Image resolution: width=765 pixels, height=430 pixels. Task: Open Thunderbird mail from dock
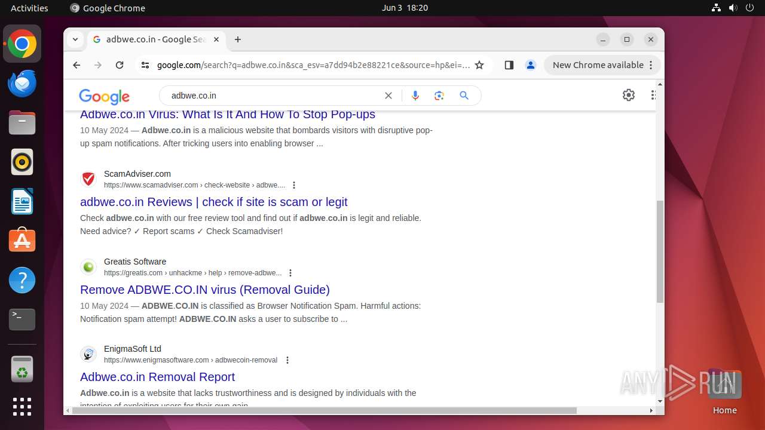pos(22,84)
